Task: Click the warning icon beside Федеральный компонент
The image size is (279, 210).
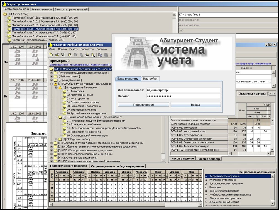Action: point(60,87)
